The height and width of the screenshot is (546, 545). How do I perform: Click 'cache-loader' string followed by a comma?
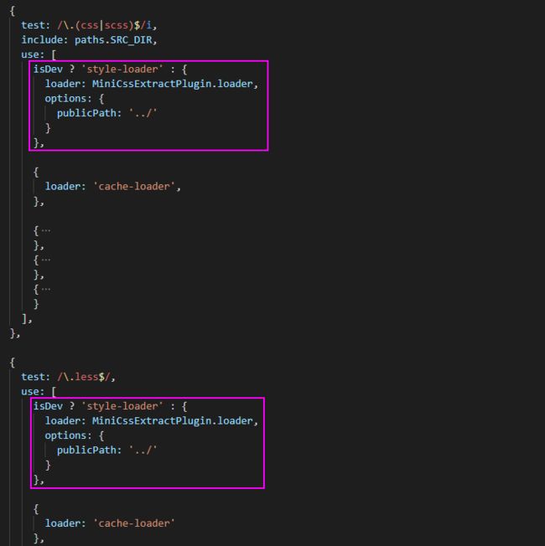(134, 186)
